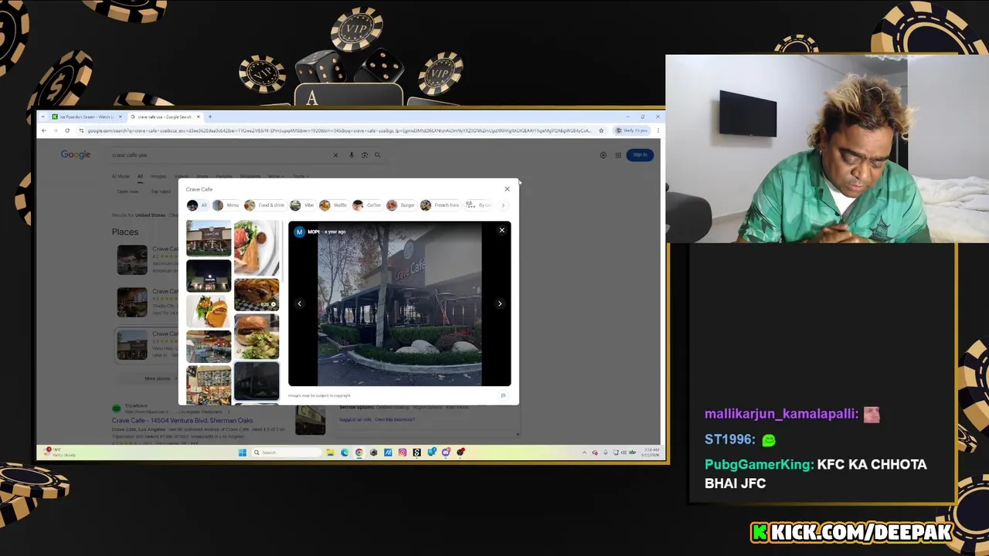Click Own this business link
Viewport: 989px width, 556px height.
(x=395, y=419)
